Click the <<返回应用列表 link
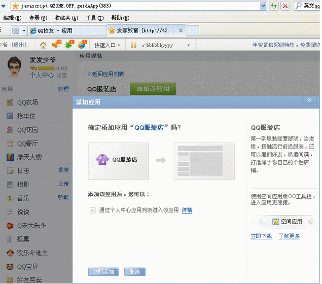The height and width of the screenshot is (284, 322). coord(105,74)
